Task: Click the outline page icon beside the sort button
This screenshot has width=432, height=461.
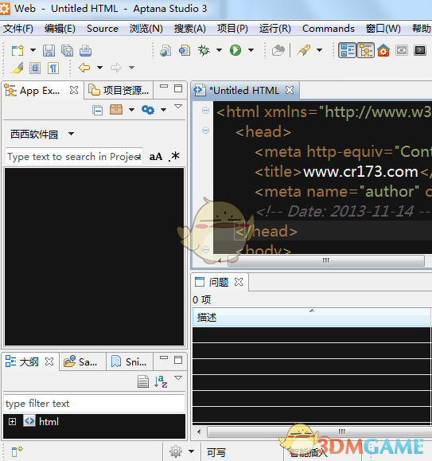Action: 143,381
